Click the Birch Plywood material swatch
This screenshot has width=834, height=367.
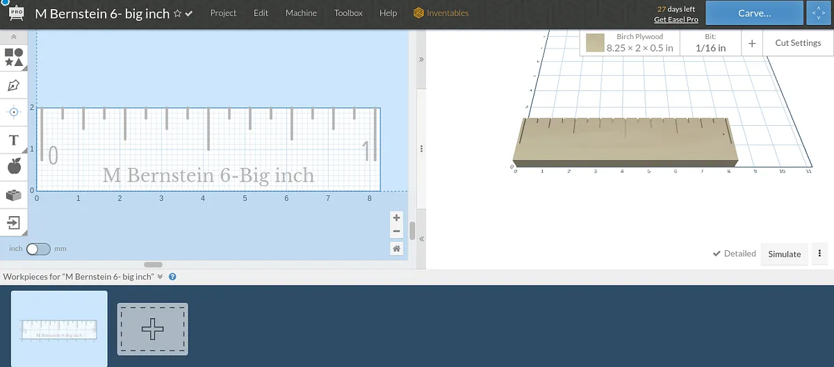point(594,43)
